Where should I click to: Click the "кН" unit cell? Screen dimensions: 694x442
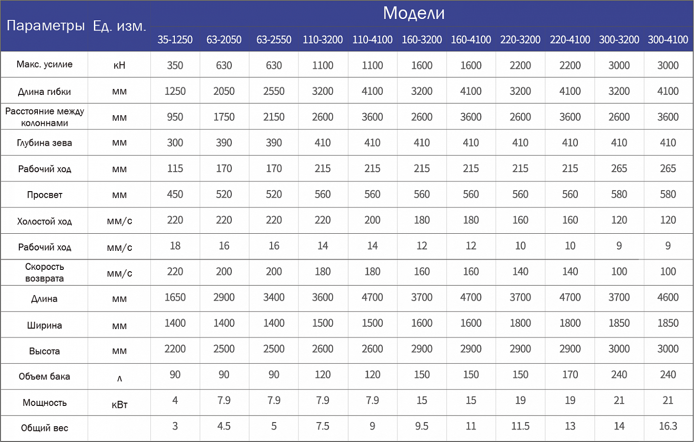[119, 65]
